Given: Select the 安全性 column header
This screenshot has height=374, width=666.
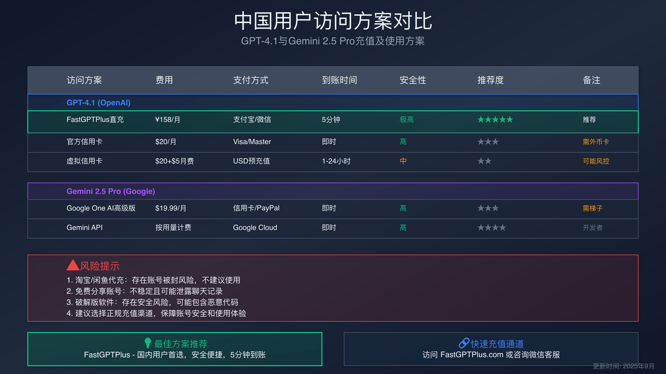Looking at the screenshot, I should [413, 80].
